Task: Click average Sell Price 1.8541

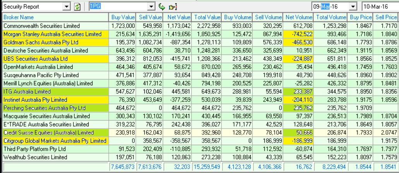Action: click(x=386, y=167)
